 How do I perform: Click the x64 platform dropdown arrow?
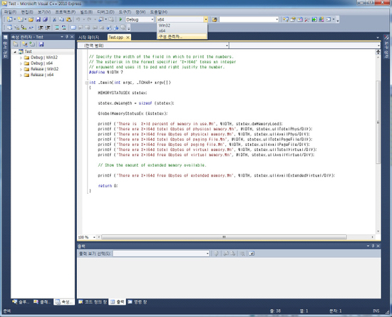click(205, 19)
